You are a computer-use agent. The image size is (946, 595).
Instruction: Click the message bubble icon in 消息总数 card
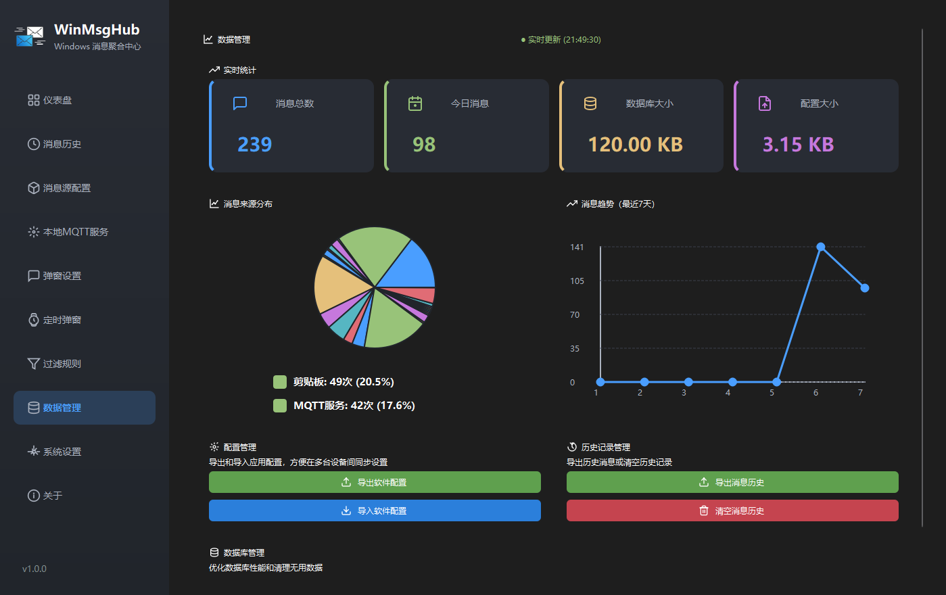pos(240,103)
